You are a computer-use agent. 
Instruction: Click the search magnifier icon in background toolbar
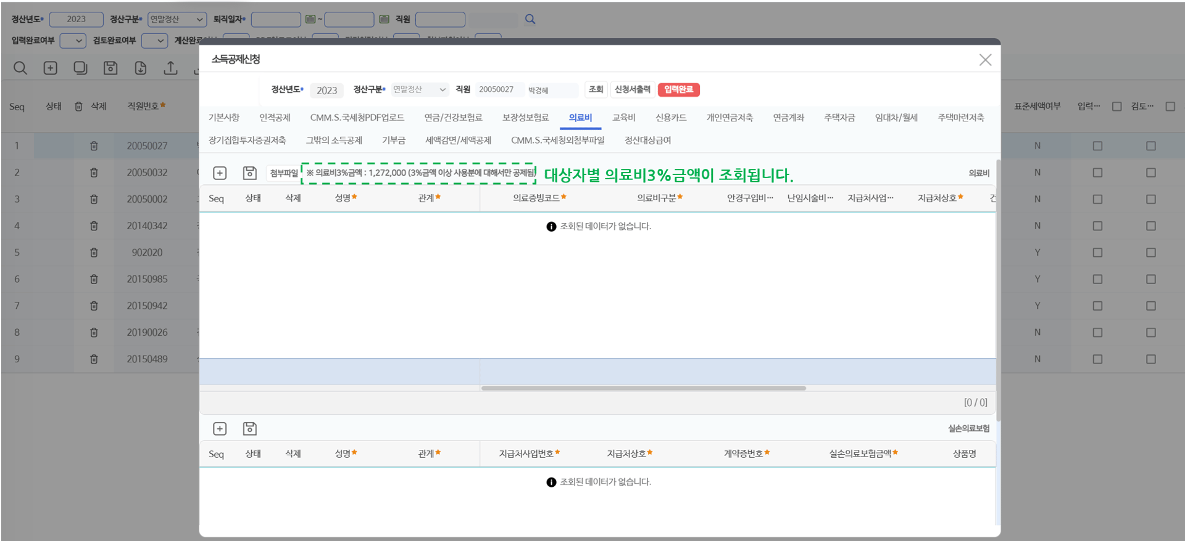click(x=20, y=68)
